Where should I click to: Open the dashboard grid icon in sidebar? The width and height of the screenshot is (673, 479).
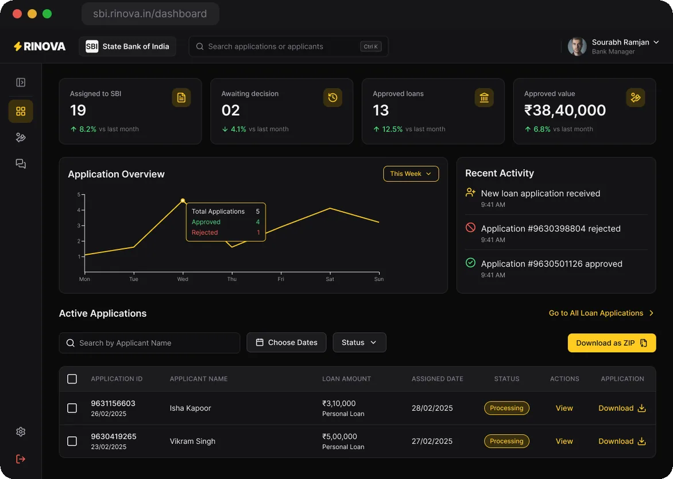point(21,111)
